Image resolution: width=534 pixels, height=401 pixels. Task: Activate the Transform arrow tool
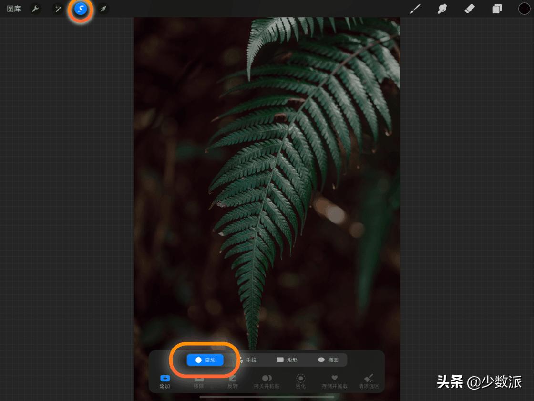point(103,9)
